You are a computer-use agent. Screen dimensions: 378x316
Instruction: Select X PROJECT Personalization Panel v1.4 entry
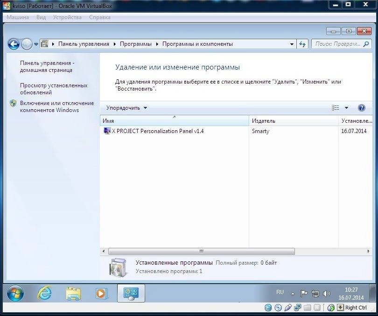point(158,131)
